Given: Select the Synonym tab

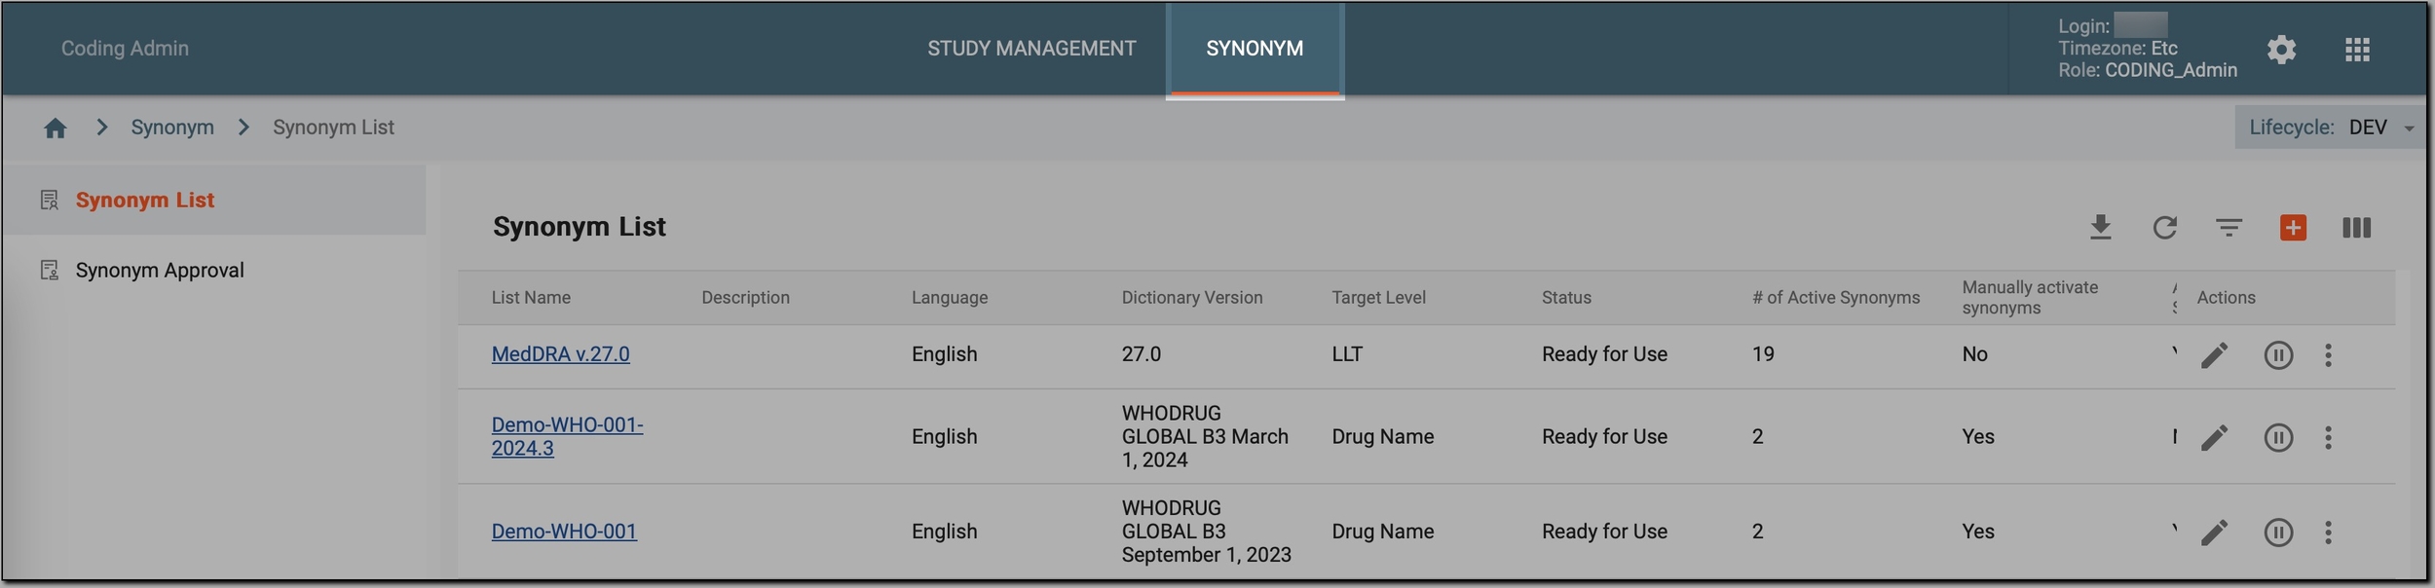Looking at the screenshot, I should tap(1255, 48).
